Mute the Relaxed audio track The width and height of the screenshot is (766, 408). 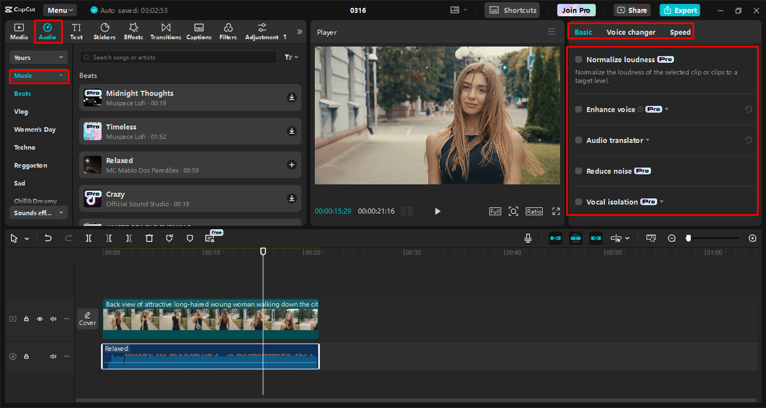pyautogui.click(x=53, y=356)
